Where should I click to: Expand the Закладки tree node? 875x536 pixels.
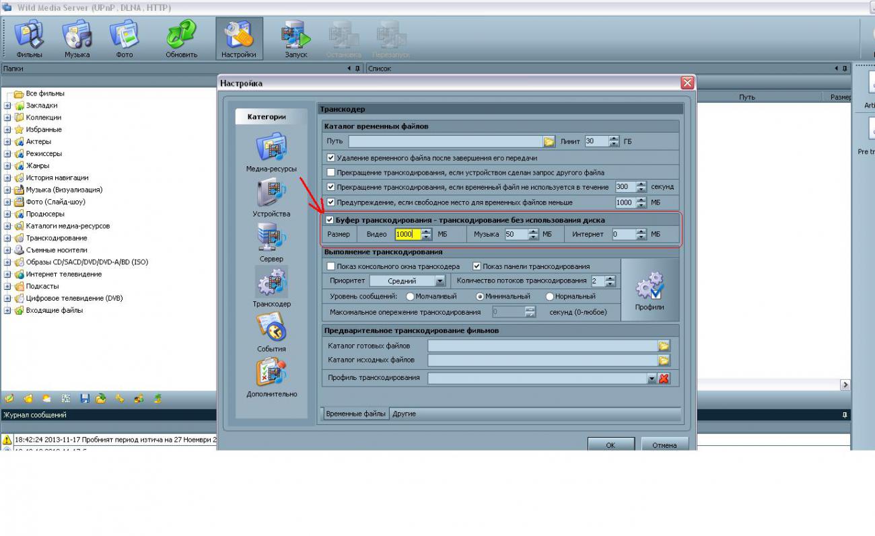point(7,106)
